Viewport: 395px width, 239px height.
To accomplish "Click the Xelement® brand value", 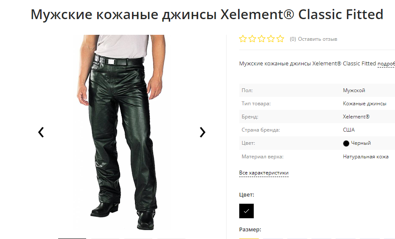I will [x=356, y=117].
